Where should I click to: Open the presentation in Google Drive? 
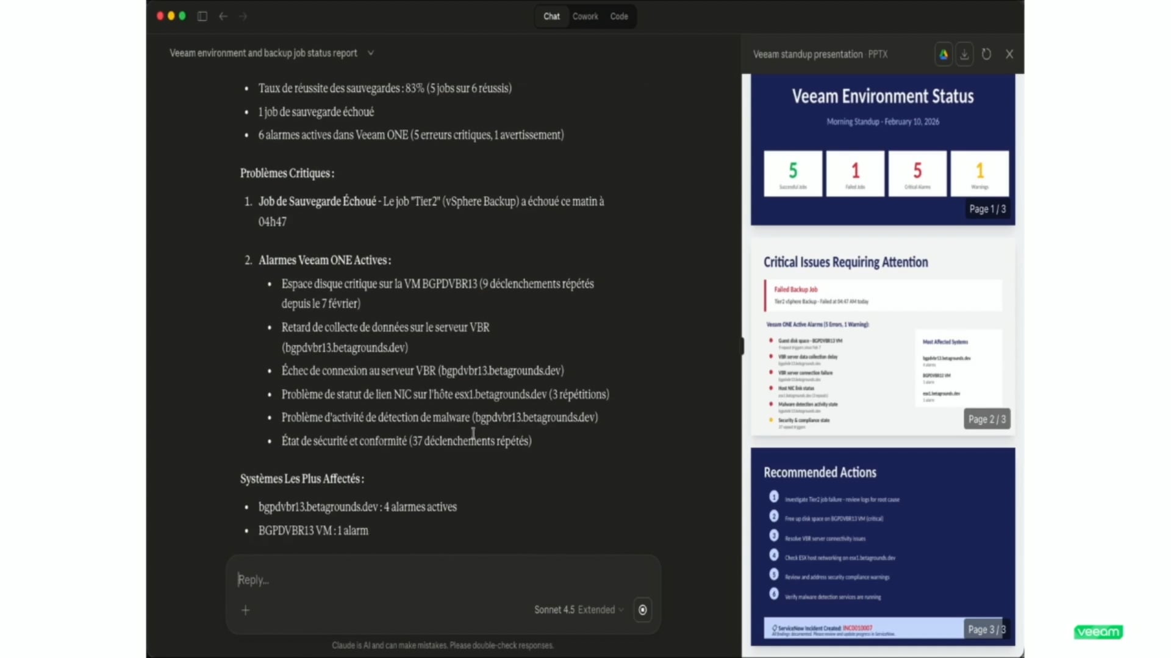943,54
